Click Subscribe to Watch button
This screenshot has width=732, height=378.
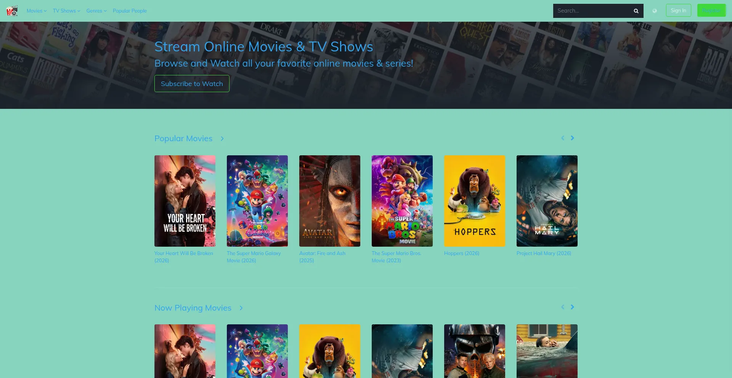[192, 83]
